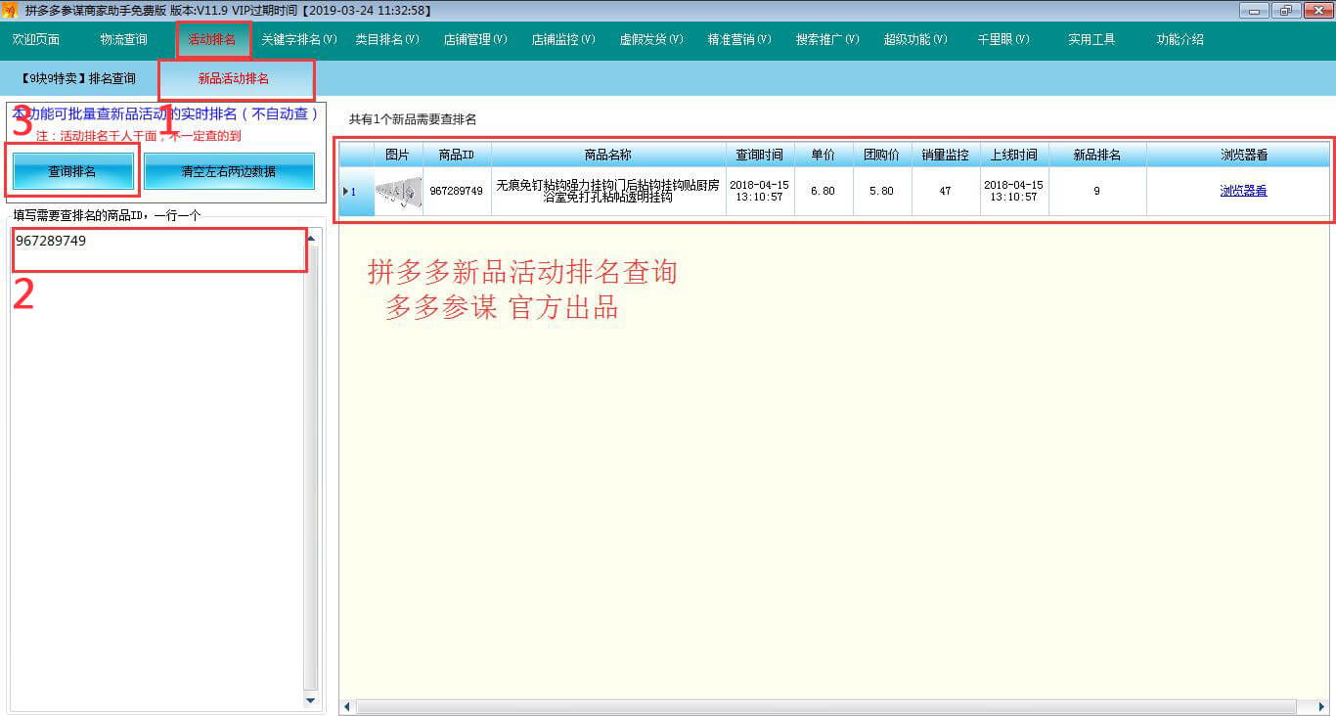Sort by the 商品名称 column header

coord(608,155)
